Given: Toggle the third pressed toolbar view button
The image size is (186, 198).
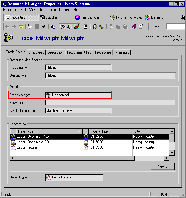Looking at the screenshot, I should click(x=76, y=27).
